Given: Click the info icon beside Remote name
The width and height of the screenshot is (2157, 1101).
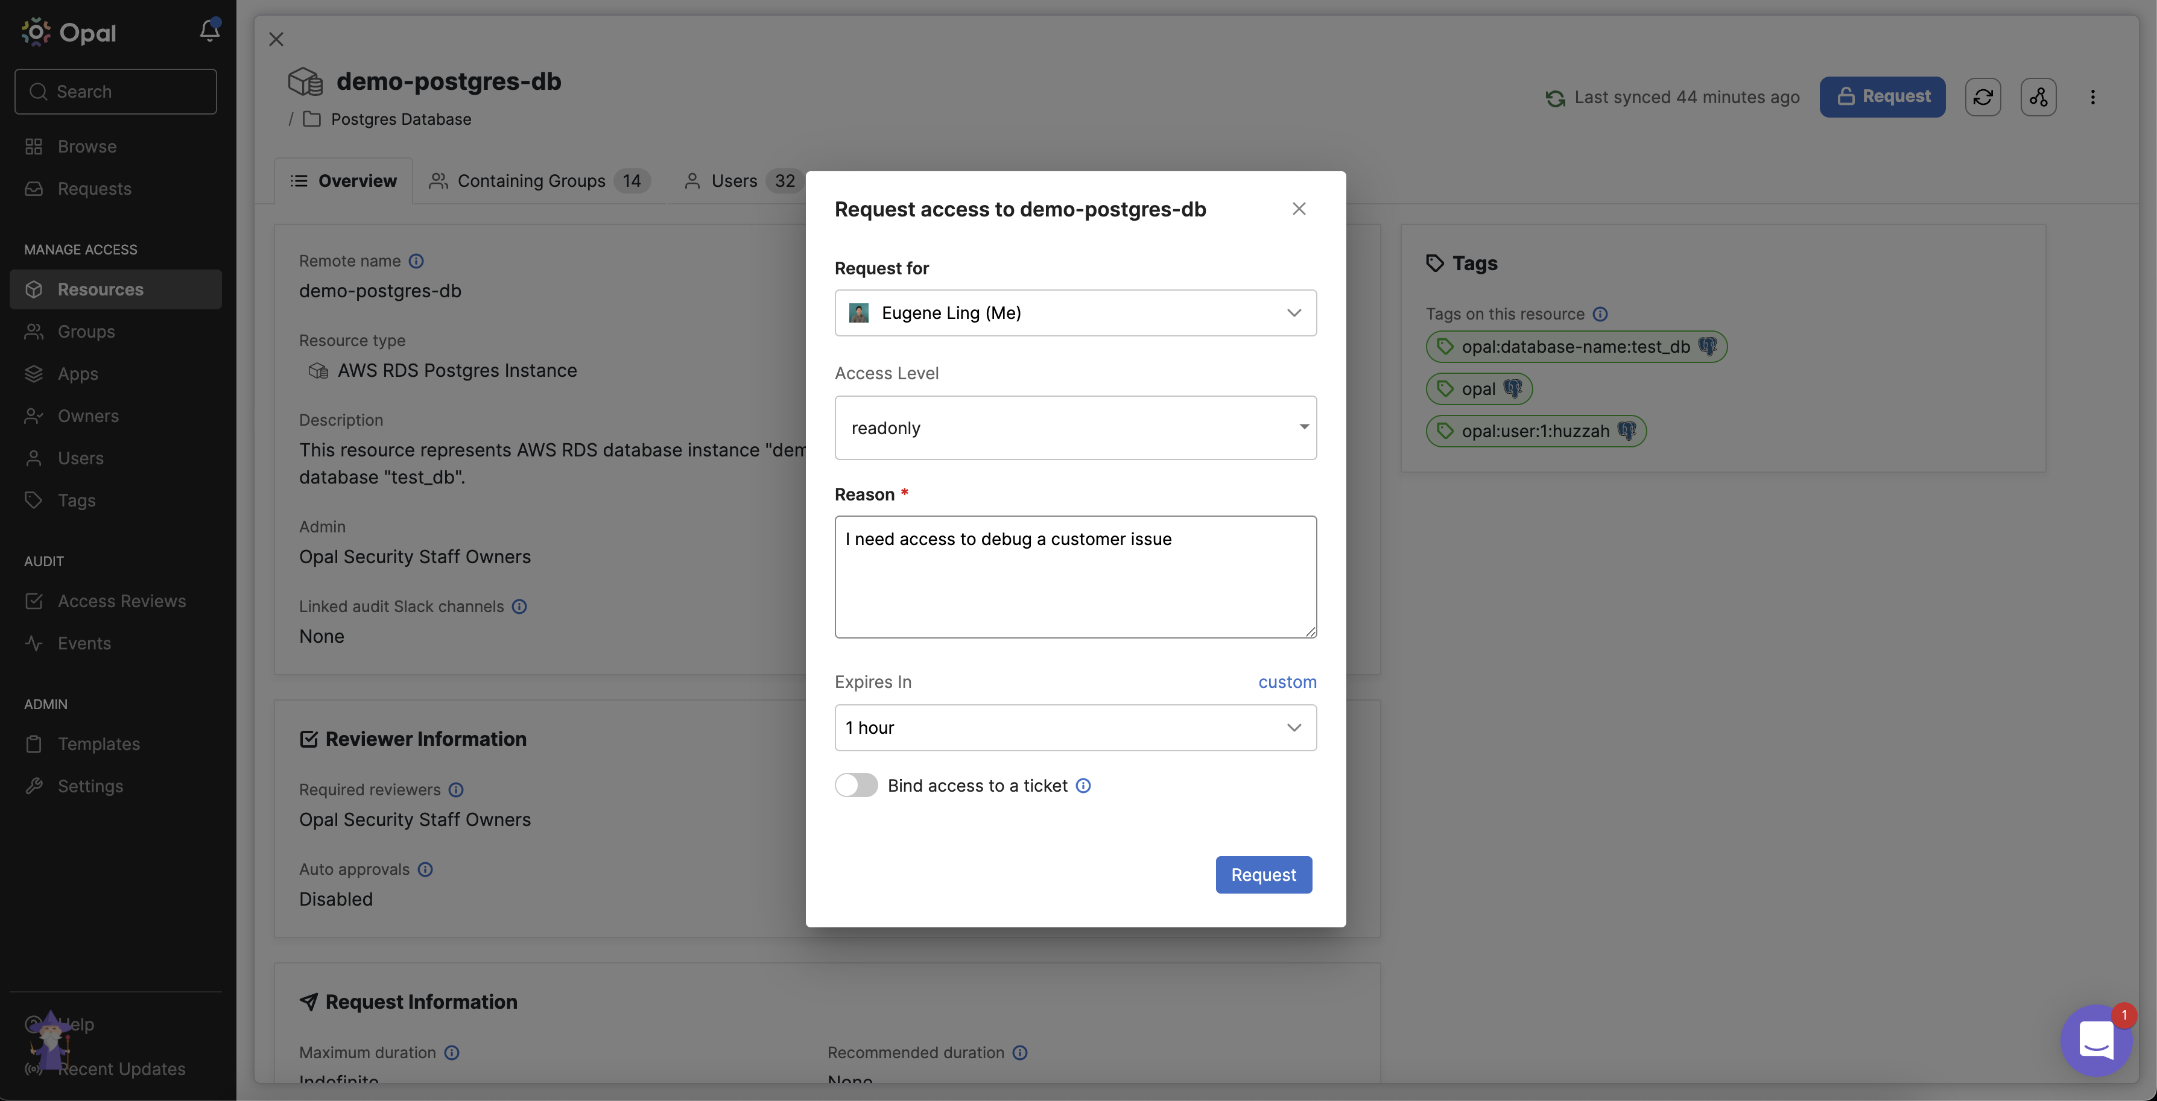Looking at the screenshot, I should click(x=416, y=261).
